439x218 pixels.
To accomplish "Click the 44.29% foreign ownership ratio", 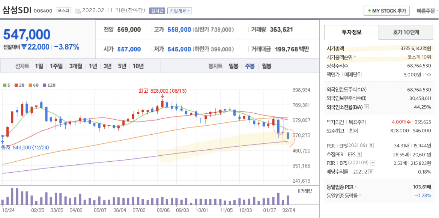I will [x=422, y=107].
